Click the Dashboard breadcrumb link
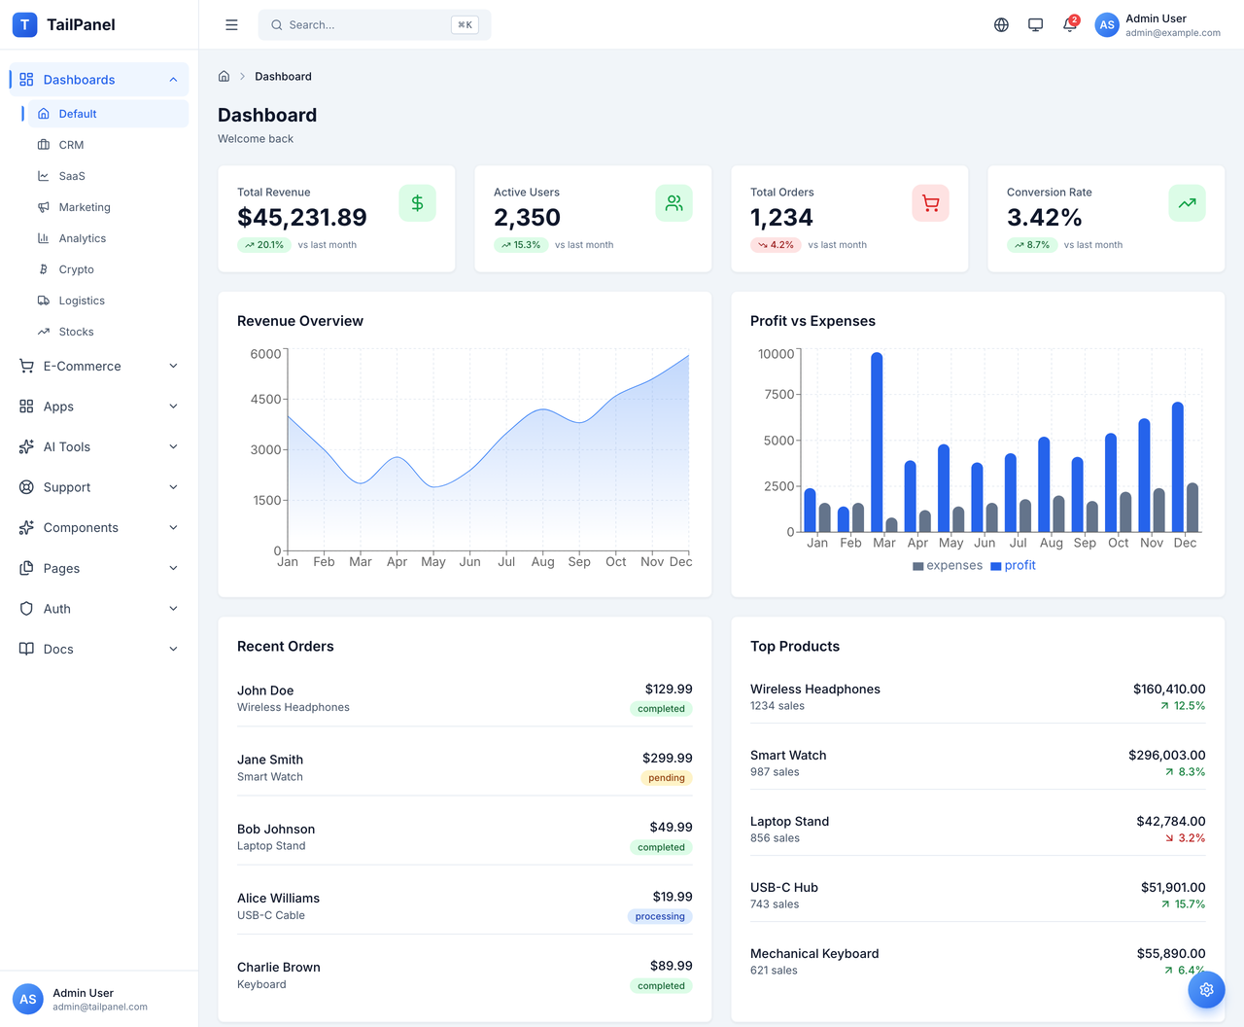This screenshot has width=1244, height=1027. (283, 76)
